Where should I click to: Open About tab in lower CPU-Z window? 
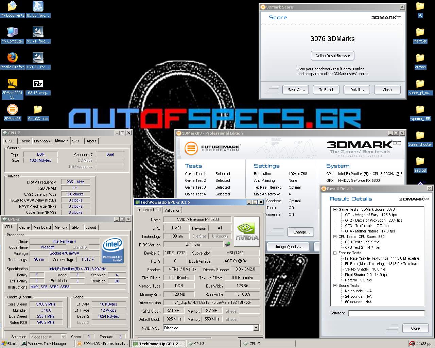point(91,227)
